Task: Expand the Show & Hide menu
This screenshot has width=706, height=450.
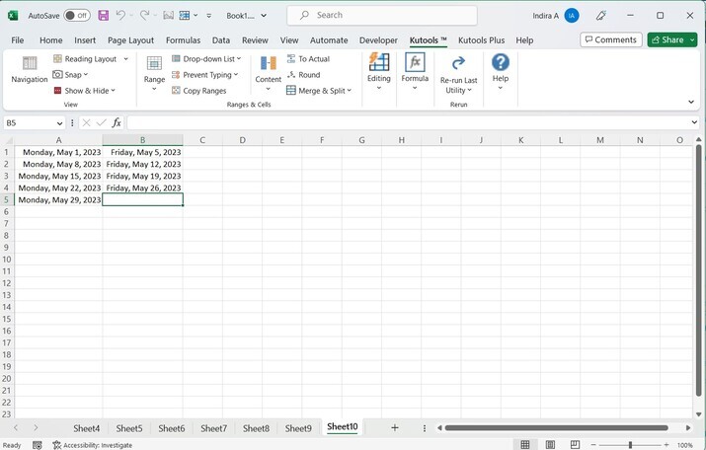Action: click(x=113, y=91)
